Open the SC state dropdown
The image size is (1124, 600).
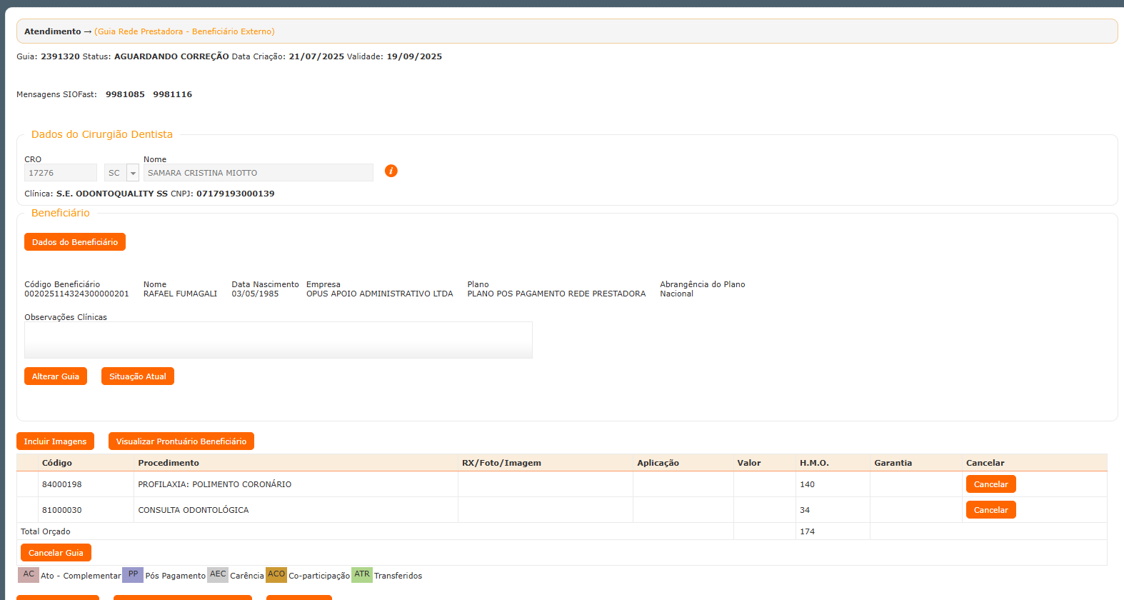point(132,173)
